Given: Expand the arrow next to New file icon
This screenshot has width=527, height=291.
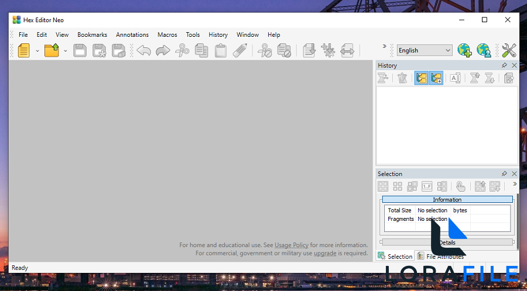Looking at the screenshot, I should 37,51.
